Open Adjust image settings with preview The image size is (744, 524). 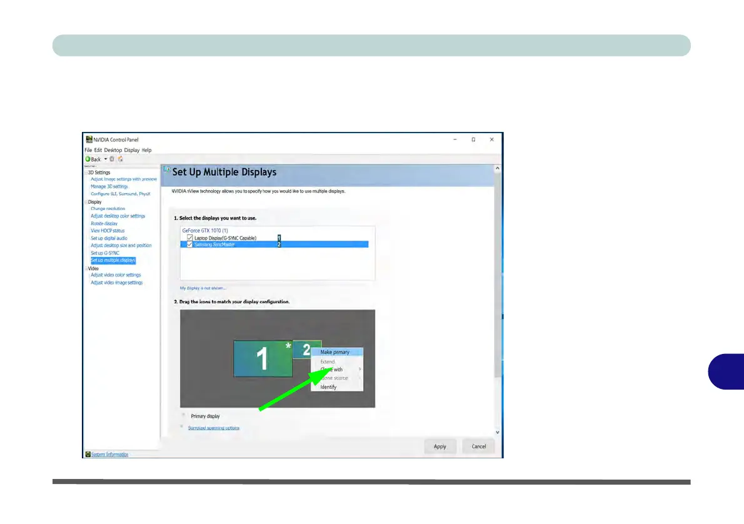click(124, 179)
